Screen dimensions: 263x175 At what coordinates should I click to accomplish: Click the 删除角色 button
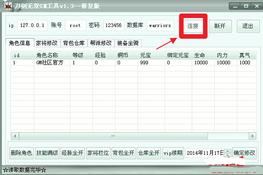[x=22, y=153]
